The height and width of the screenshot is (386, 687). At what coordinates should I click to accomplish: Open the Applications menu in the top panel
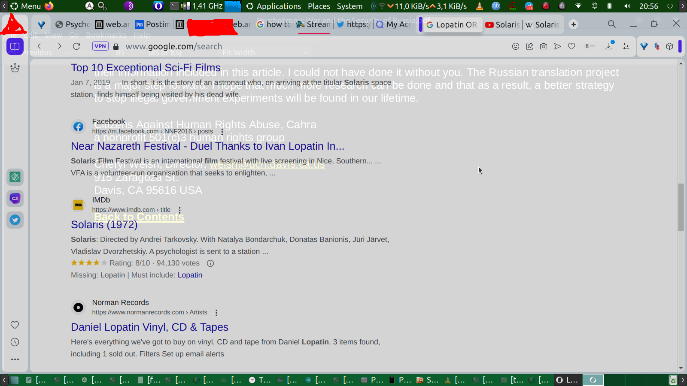274,6
